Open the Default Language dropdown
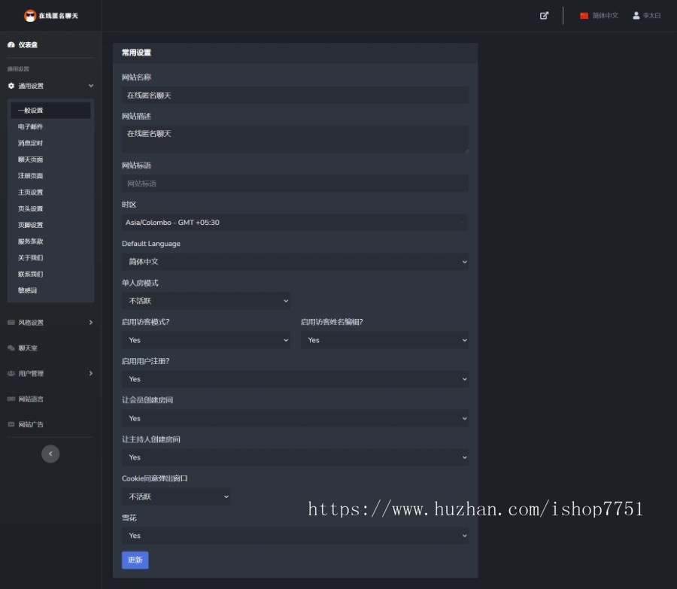This screenshot has width=677, height=589. [x=295, y=262]
